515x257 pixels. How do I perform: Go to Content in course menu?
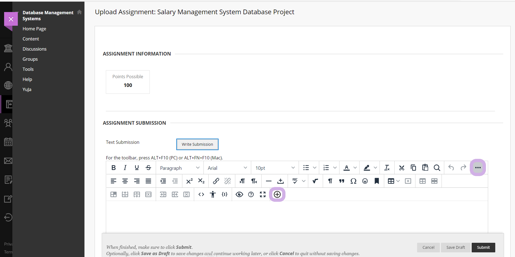31,39
